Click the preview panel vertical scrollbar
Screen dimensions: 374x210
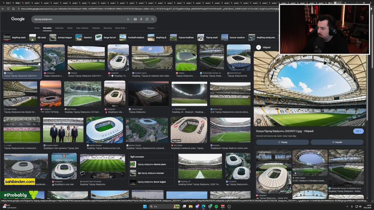click(367, 87)
